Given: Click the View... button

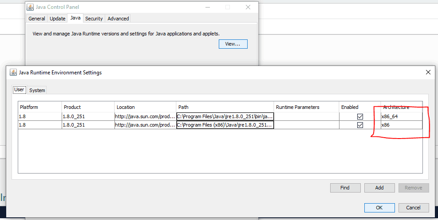Looking at the screenshot, I should pos(233,44).
